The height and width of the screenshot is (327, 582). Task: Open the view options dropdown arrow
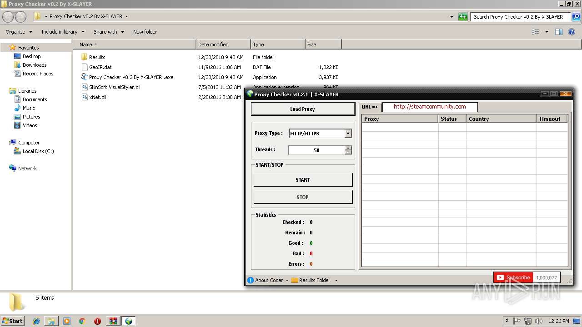tap(547, 32)
